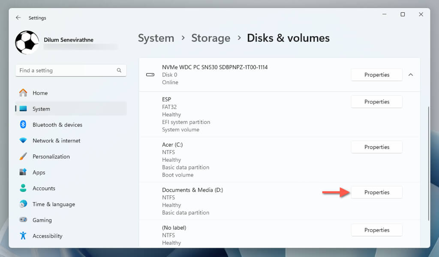Screen dimensions: 439x257
Task: Click the search magnifier icon
Action: coord(119,71)
